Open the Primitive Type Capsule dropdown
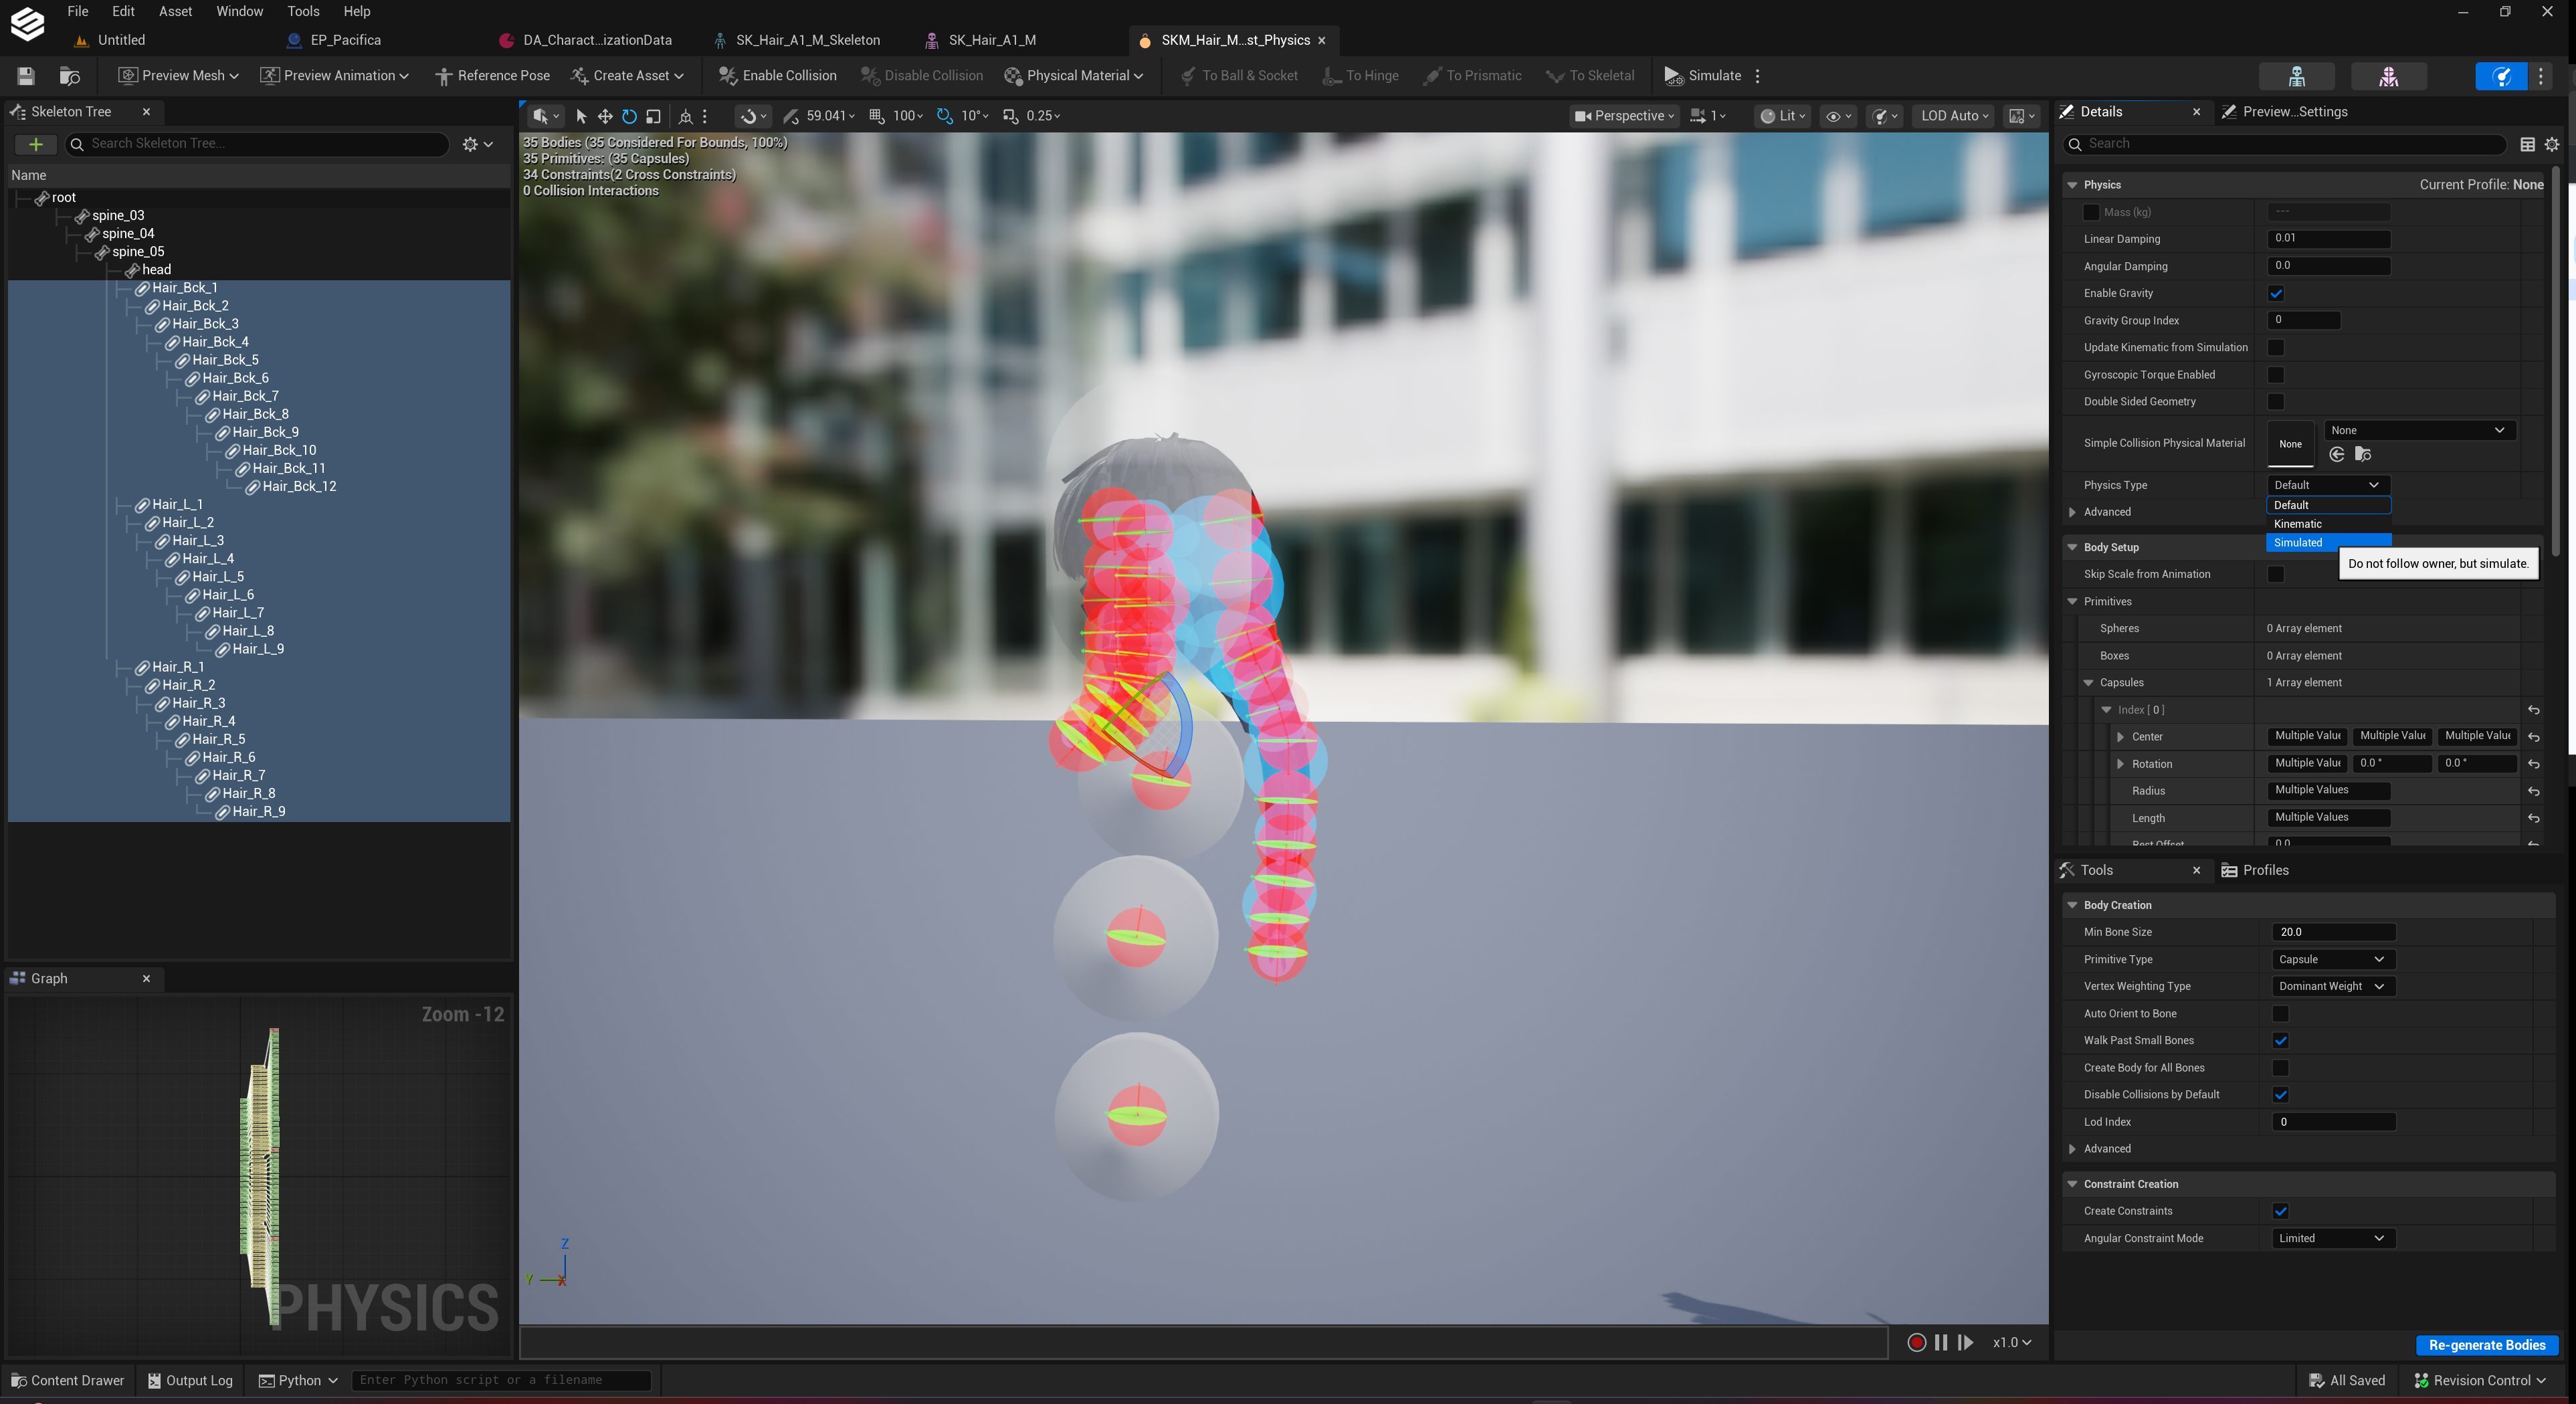The height and width of the screenshot is (1404, 2576). click(x=2331, y=959)
